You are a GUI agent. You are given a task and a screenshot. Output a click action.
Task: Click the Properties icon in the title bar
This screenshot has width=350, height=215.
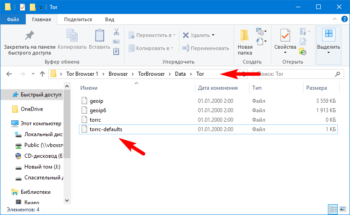23,7
